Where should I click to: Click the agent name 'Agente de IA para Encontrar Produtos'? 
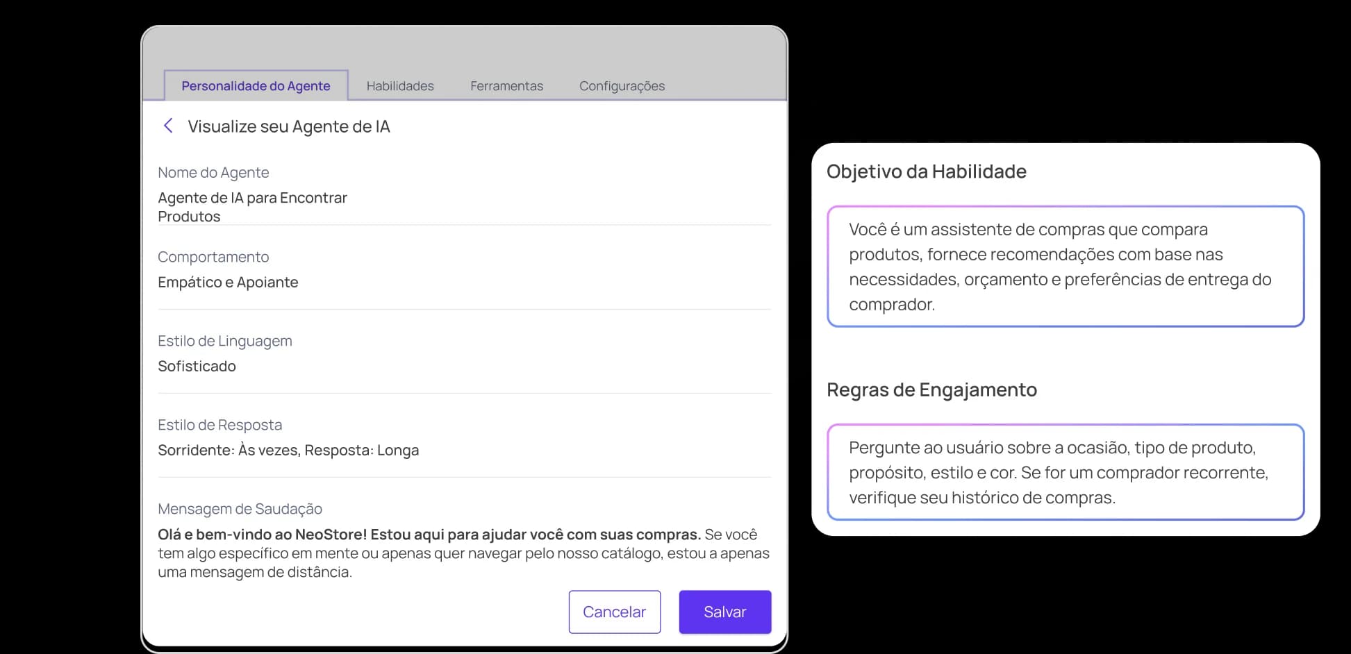[x=252, y=207]
